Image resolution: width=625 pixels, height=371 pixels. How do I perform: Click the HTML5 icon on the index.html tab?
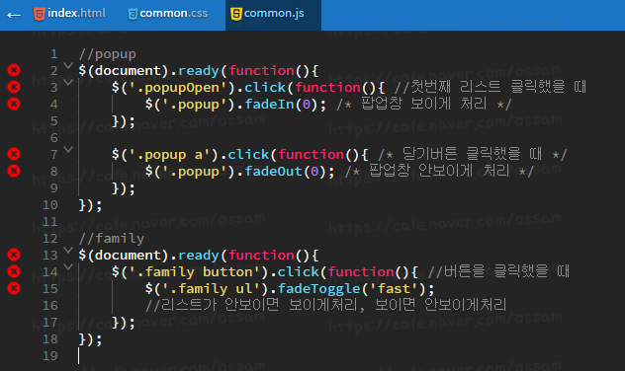coord(40,14)
